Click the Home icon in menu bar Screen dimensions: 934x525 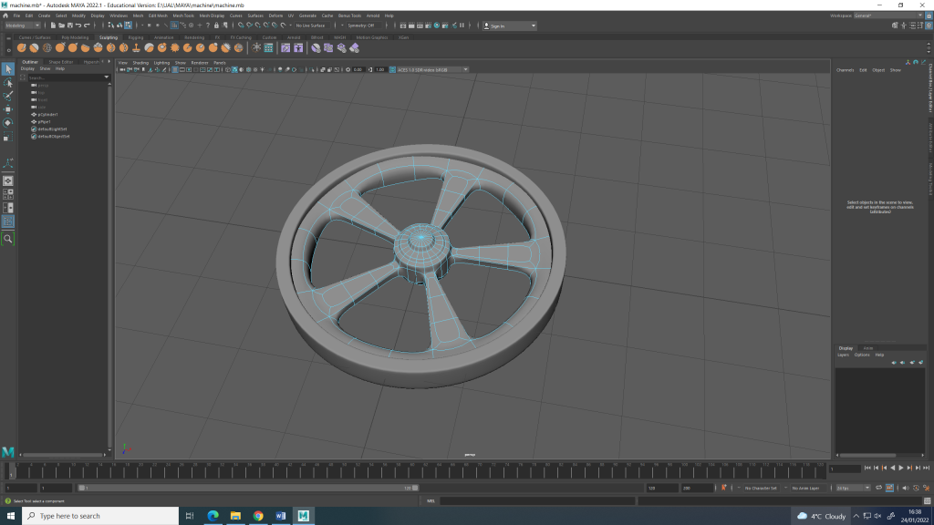[5, 15]
